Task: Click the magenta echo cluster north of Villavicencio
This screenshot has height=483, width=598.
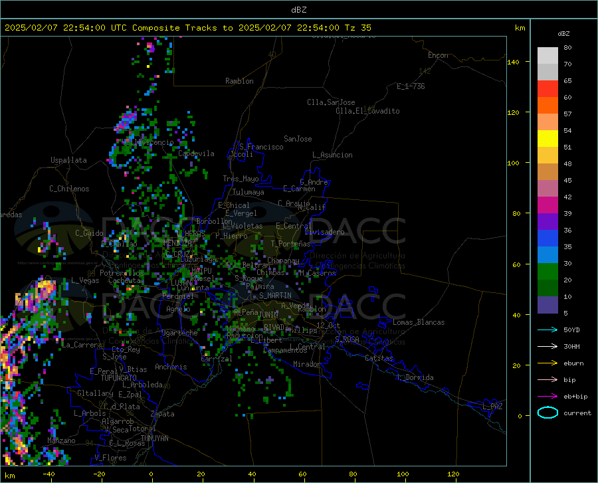Action: coord(127,119)
